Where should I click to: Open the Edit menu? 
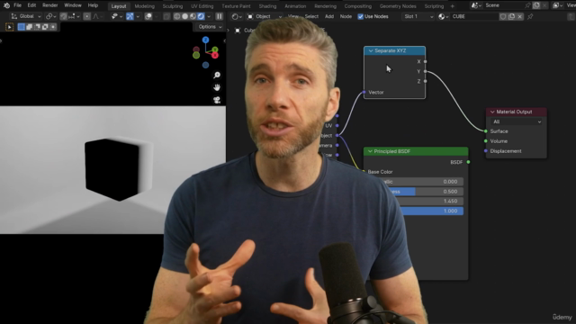tap(31, 5)
